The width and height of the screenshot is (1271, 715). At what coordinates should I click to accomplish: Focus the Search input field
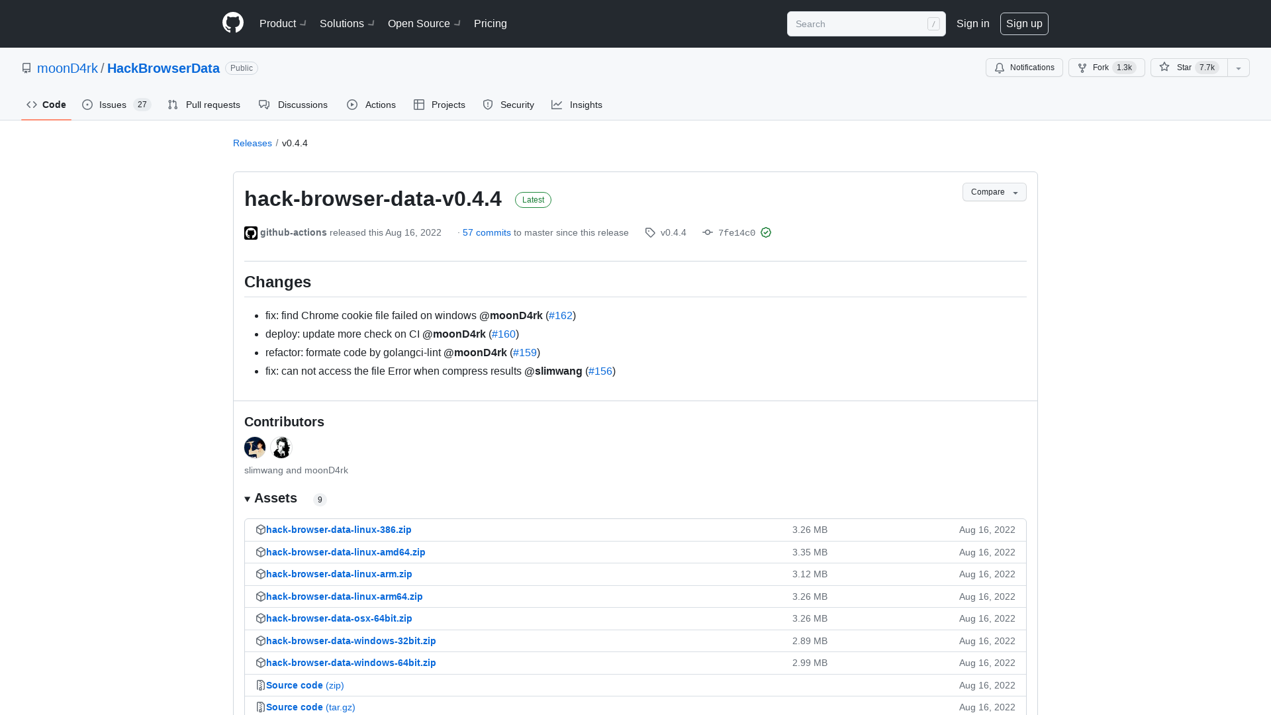[x=867, y=24]
